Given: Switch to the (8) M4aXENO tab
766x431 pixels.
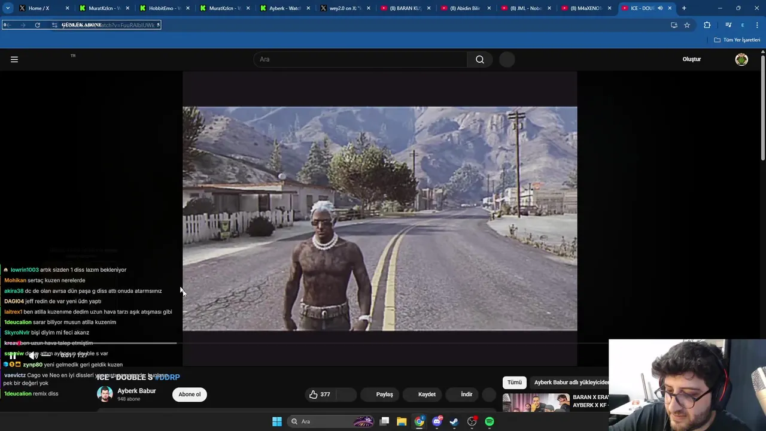Looking at the screenshot, I should coord(586,8).
